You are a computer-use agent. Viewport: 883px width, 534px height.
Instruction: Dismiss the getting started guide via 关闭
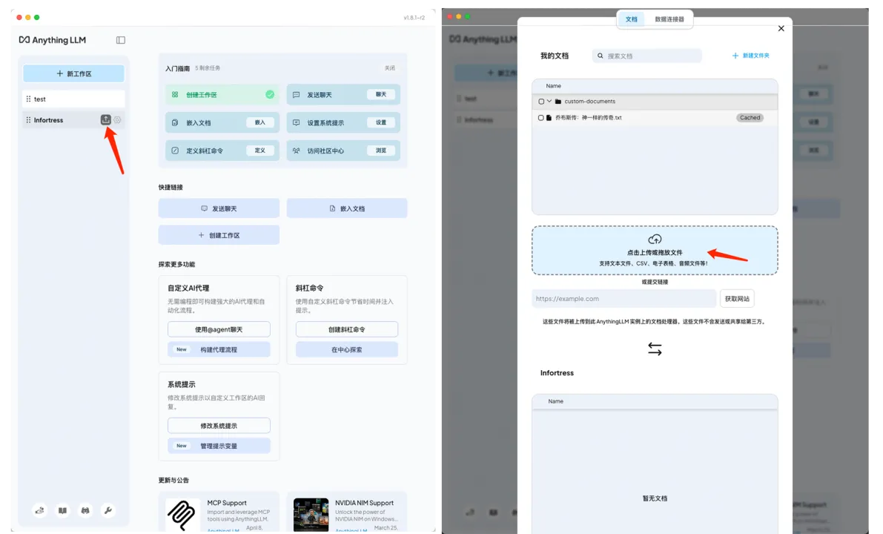[x=390, y=68]
